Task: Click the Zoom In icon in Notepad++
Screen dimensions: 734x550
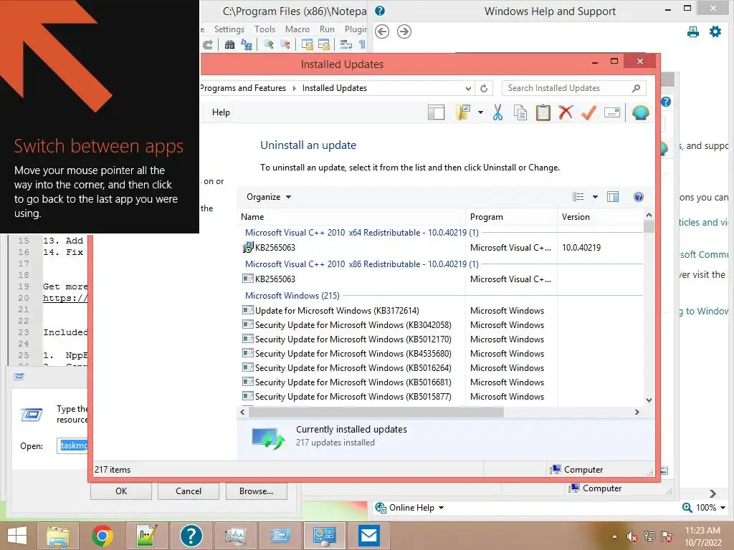Action: 269,44
